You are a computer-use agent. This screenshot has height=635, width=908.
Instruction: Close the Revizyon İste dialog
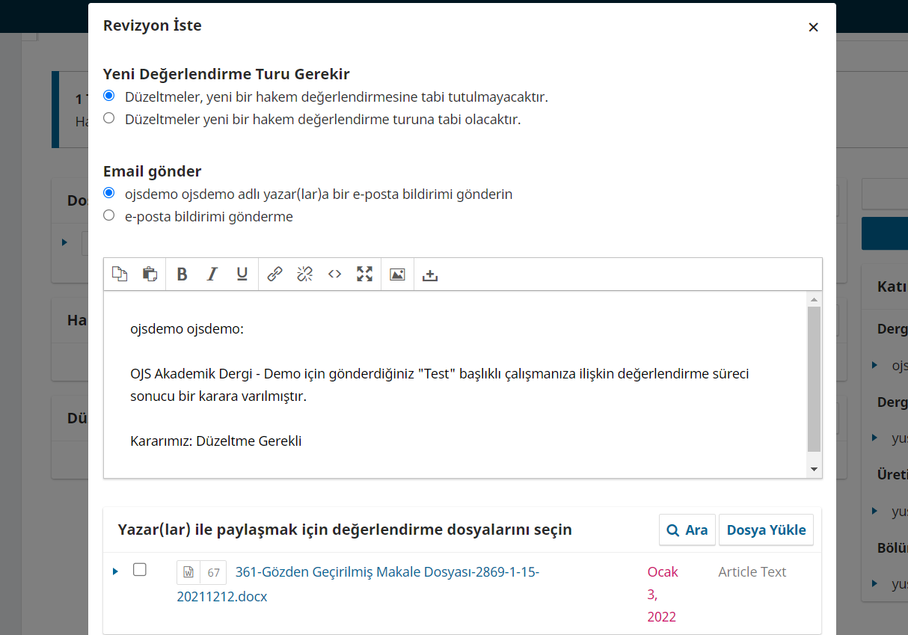coord(813,28)
